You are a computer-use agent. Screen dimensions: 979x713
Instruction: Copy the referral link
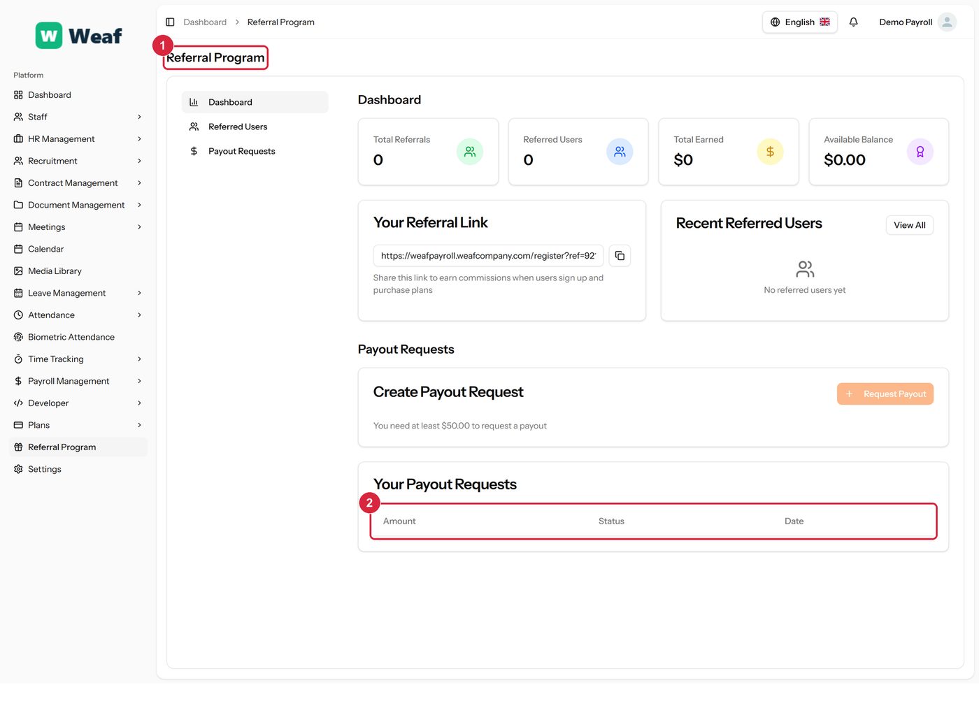tap(620, 256)
